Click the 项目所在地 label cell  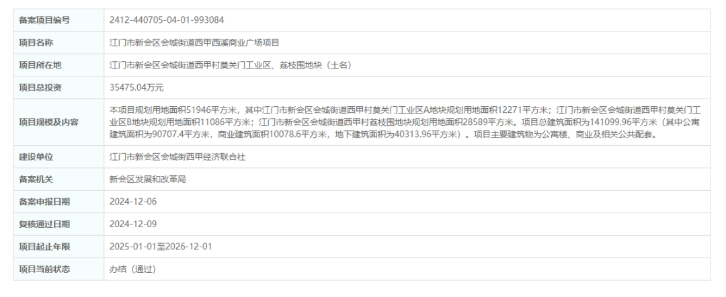(x=58, y=65)
